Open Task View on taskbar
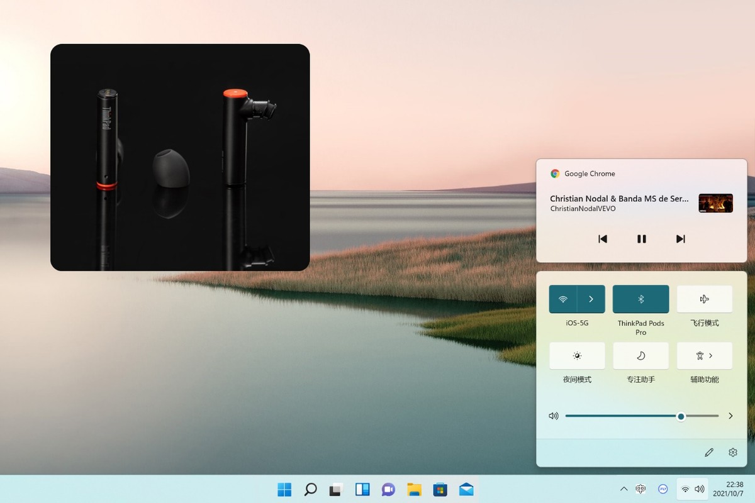 [337, 489]
